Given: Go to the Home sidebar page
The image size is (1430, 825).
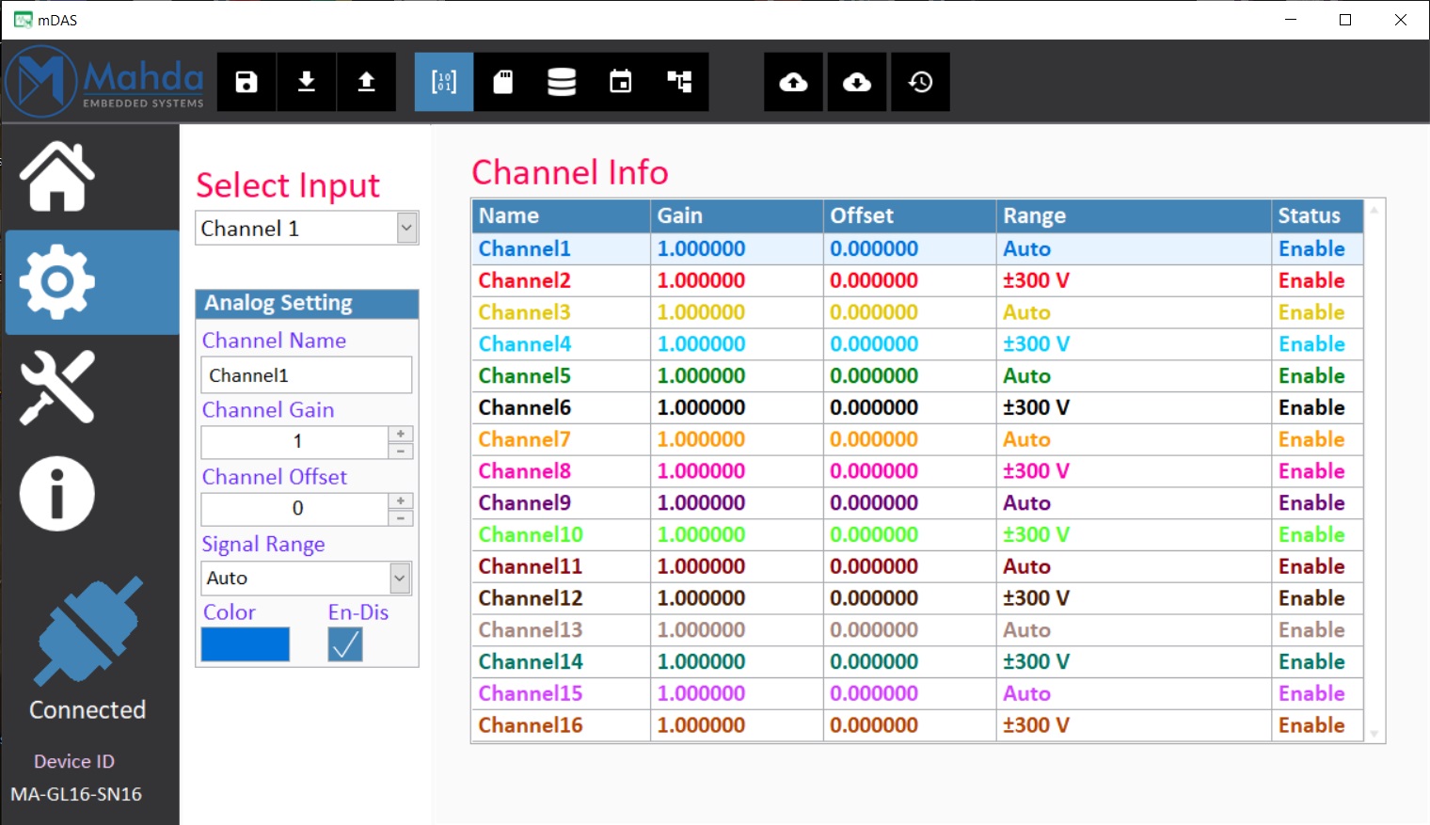Looking at the screenshot, I should point(57,176).
